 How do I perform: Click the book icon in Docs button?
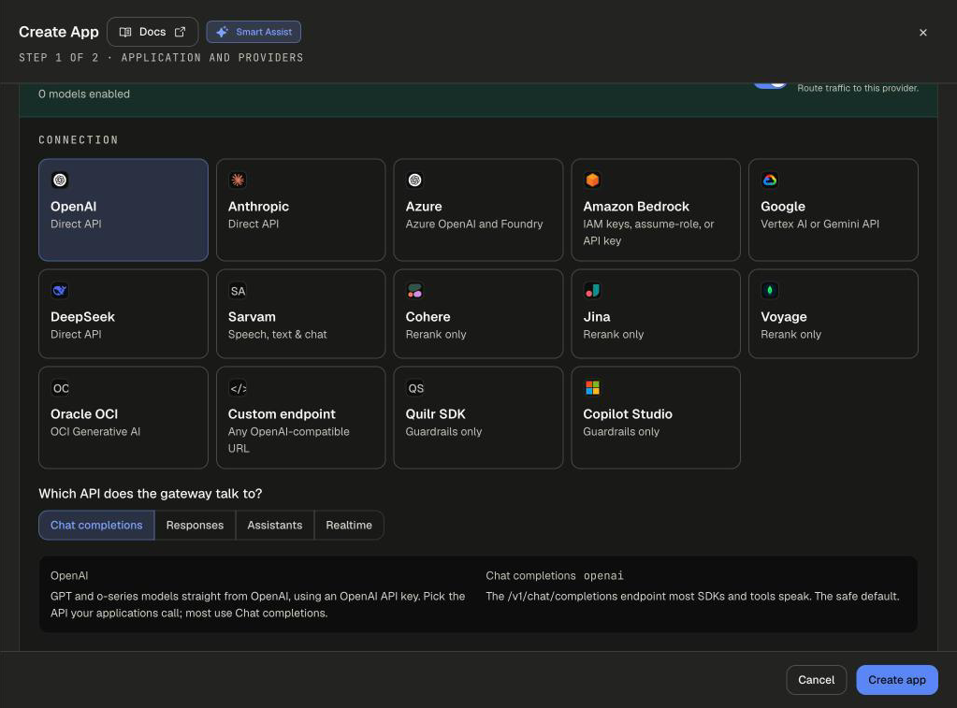(x=125, y=32)
